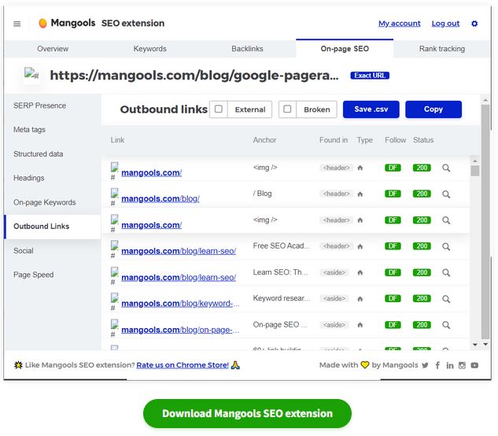Click DF badge in / Blog row
This screenshot has height=436, width=498.
(393, 194)
